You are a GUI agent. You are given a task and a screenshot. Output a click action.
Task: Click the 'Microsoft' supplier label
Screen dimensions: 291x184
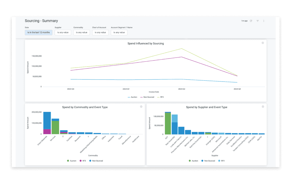pyautogui.click(x=219, y=139)
